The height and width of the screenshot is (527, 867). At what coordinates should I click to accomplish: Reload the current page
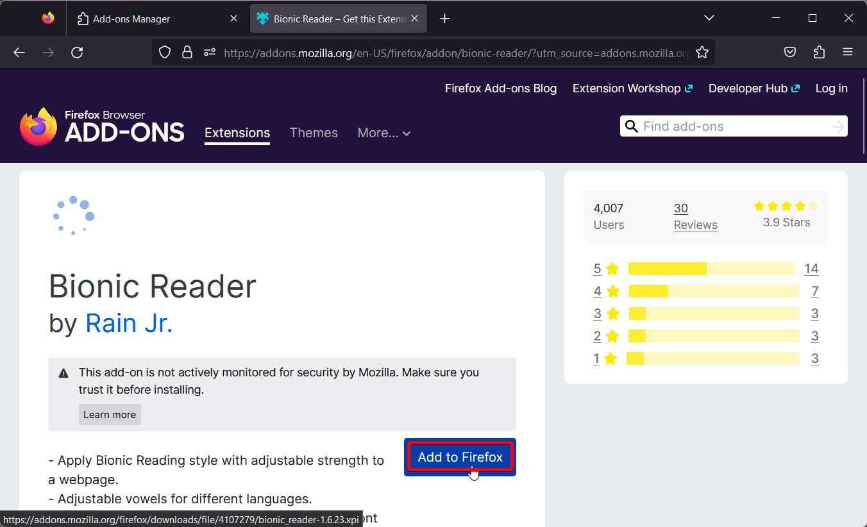(x=77, y=53)
